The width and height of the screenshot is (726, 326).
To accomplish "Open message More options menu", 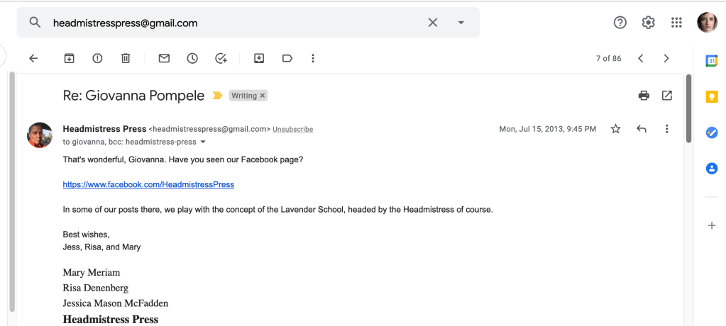I will click(x=666, y=129).
